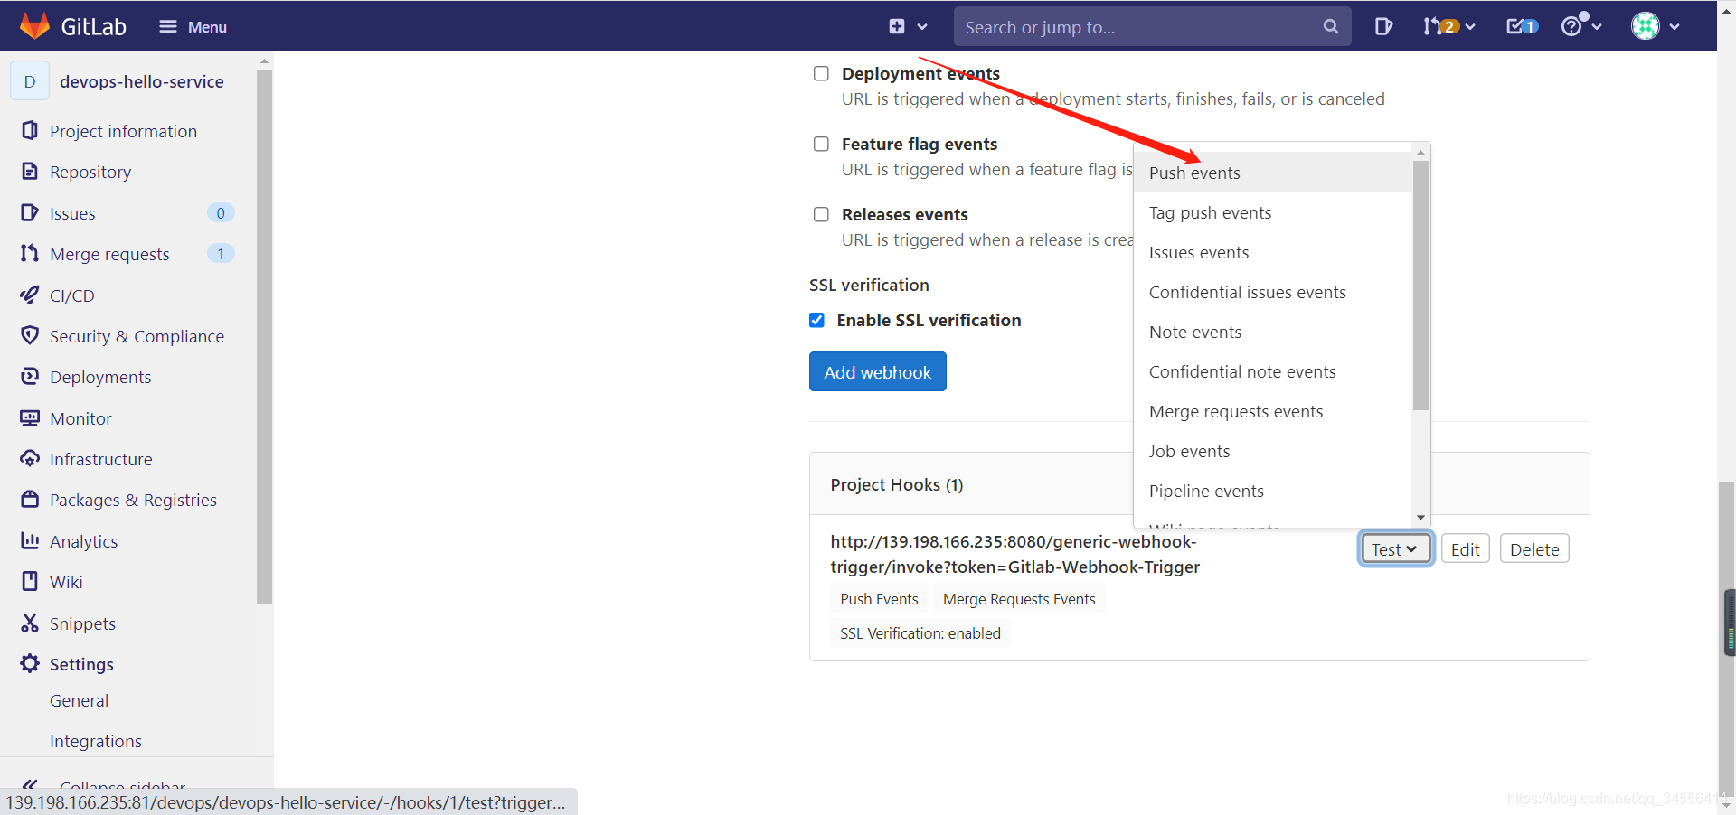Click the Merge requests icon showing 2

[1444, 26]
